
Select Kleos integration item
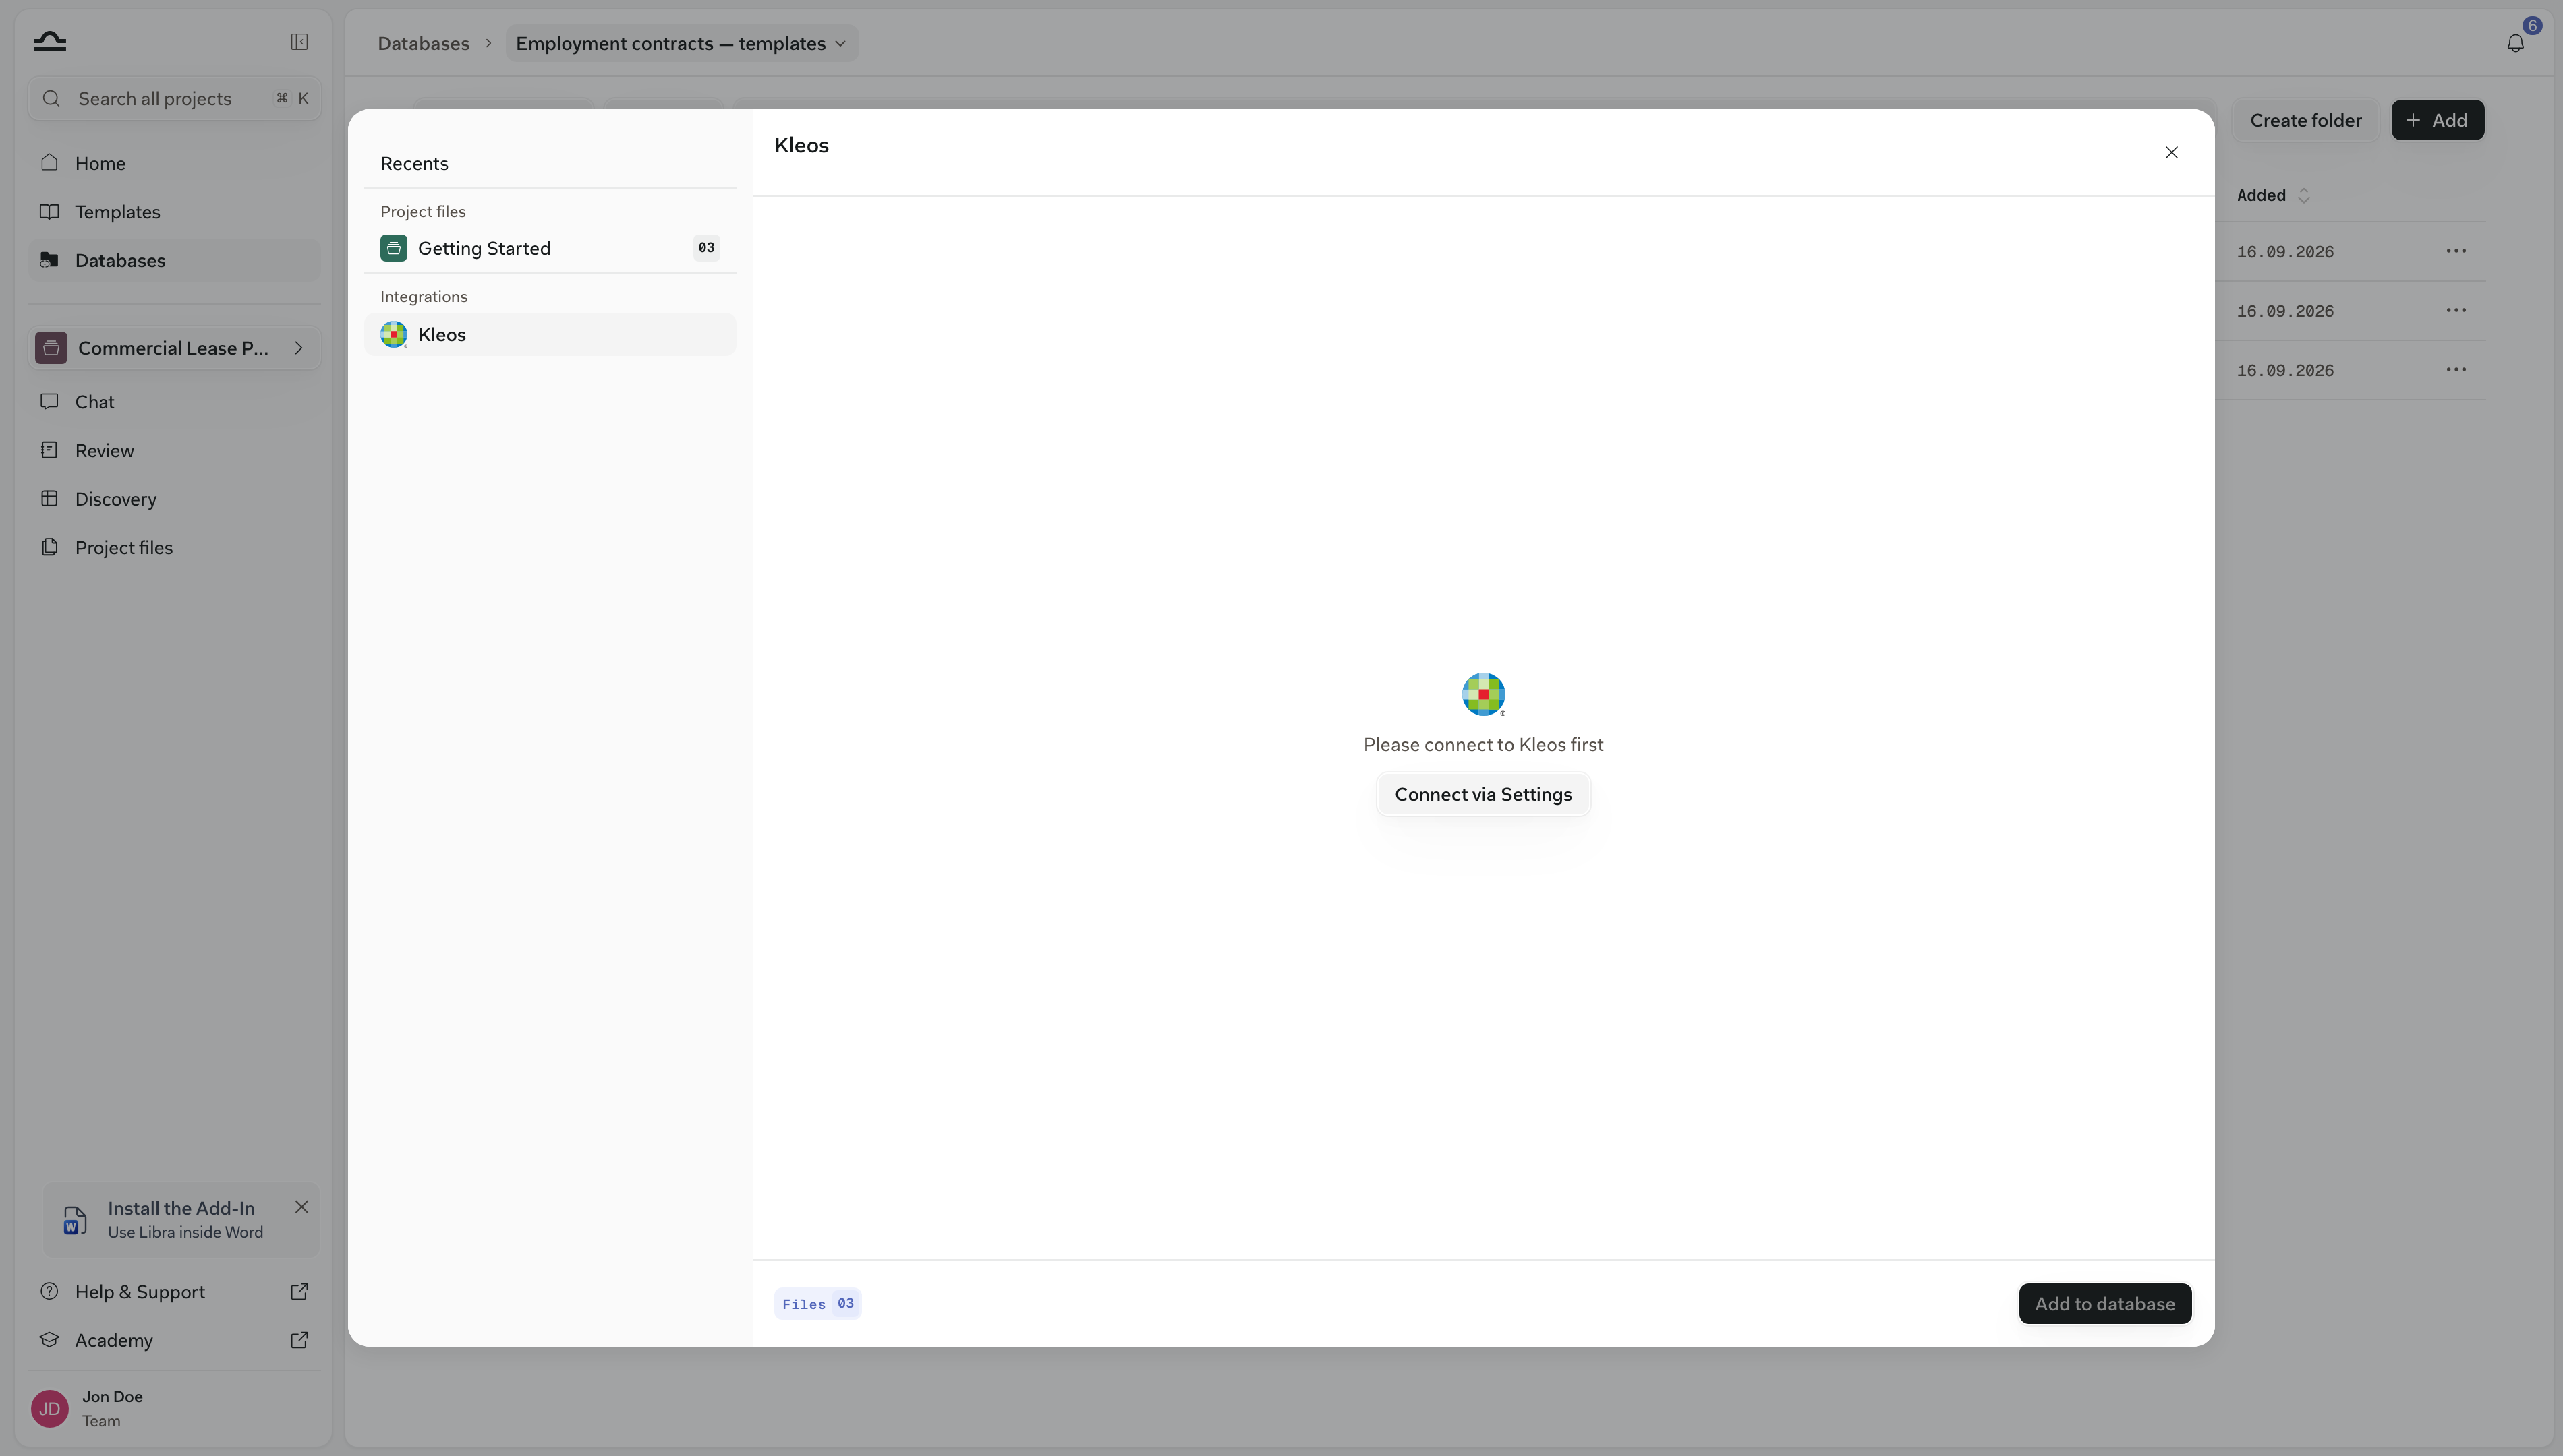pos(549,334)
